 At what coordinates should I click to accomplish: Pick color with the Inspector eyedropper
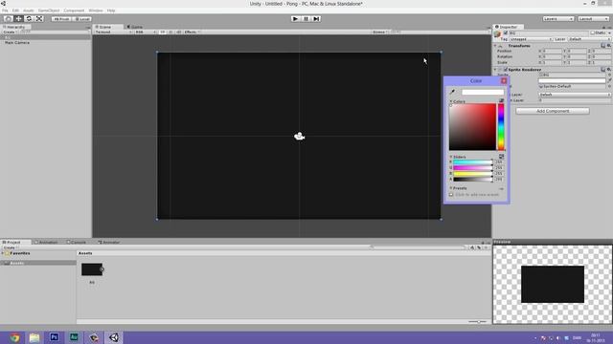pyautogui.click(x=609, y=80)
